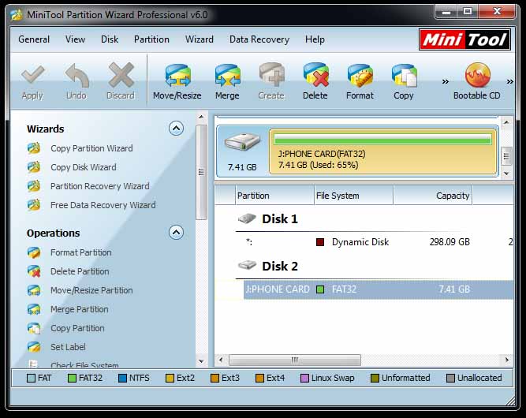Click the MiniTool logo
The height and width of the screenshot is (418, 526).
point(464,39)
